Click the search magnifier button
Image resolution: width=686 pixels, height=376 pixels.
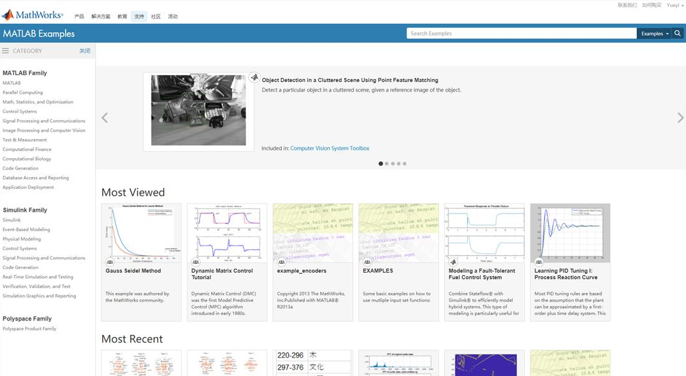[678, 33]
